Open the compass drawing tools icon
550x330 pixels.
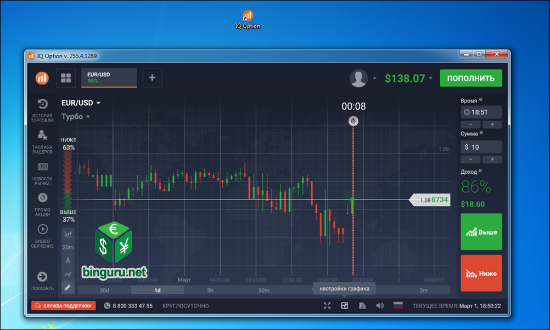(68, 260)
